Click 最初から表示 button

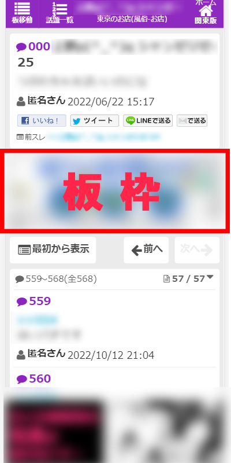pyautogui.click(x=53, y=250)
